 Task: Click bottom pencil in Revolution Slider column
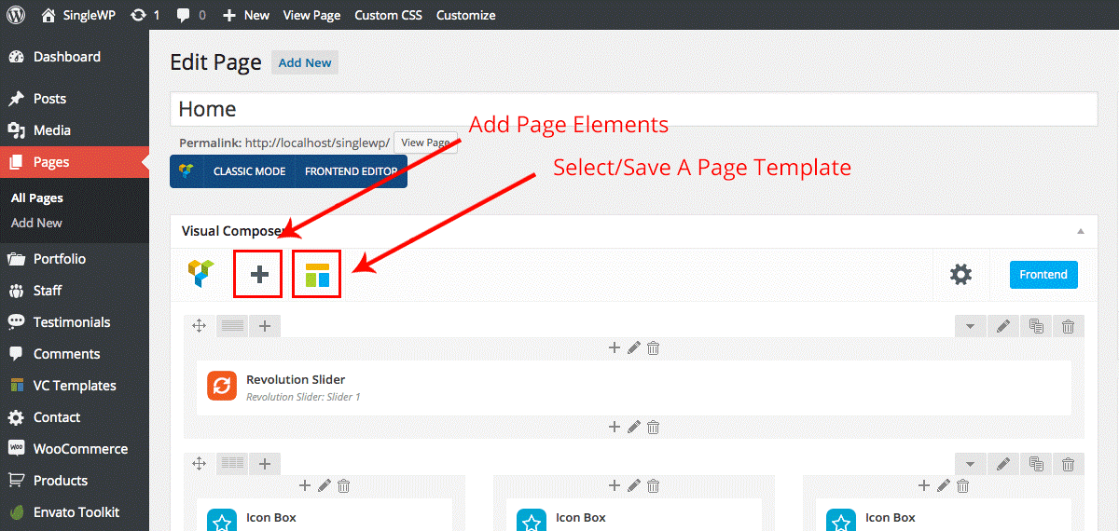coord(634,427)
